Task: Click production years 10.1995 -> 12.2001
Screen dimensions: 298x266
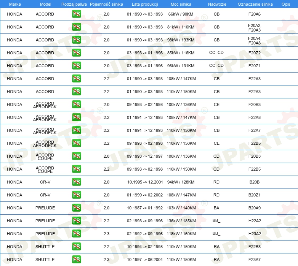Action: [145, 182]
